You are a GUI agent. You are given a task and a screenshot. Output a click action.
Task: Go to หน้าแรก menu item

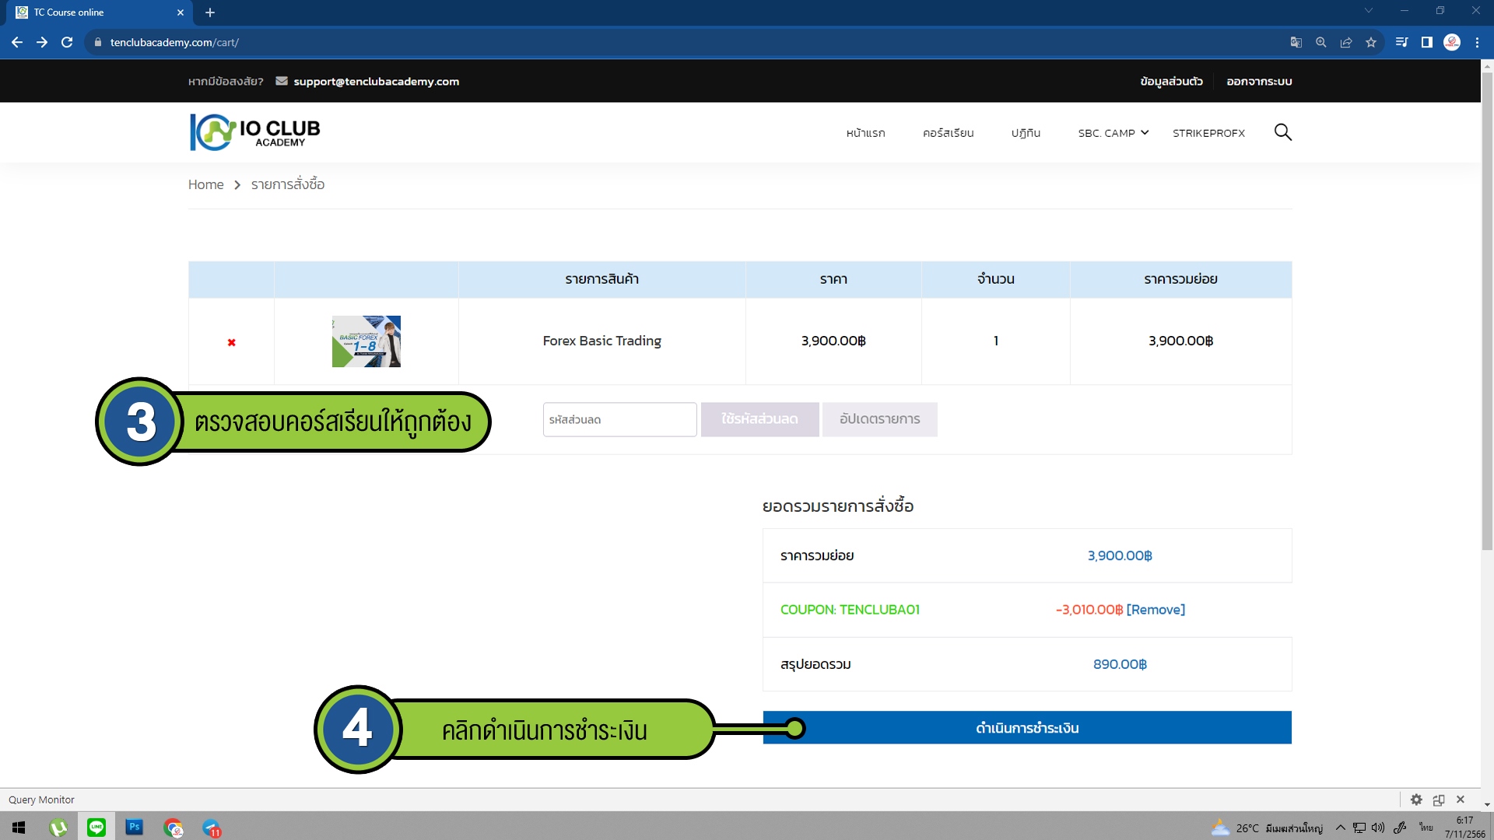[x=866, y=133]
